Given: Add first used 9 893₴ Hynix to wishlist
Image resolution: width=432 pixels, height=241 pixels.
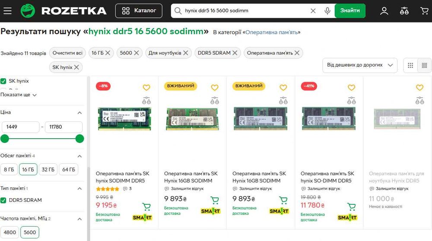Looking at the screenshot, I should tap(215, 88).
